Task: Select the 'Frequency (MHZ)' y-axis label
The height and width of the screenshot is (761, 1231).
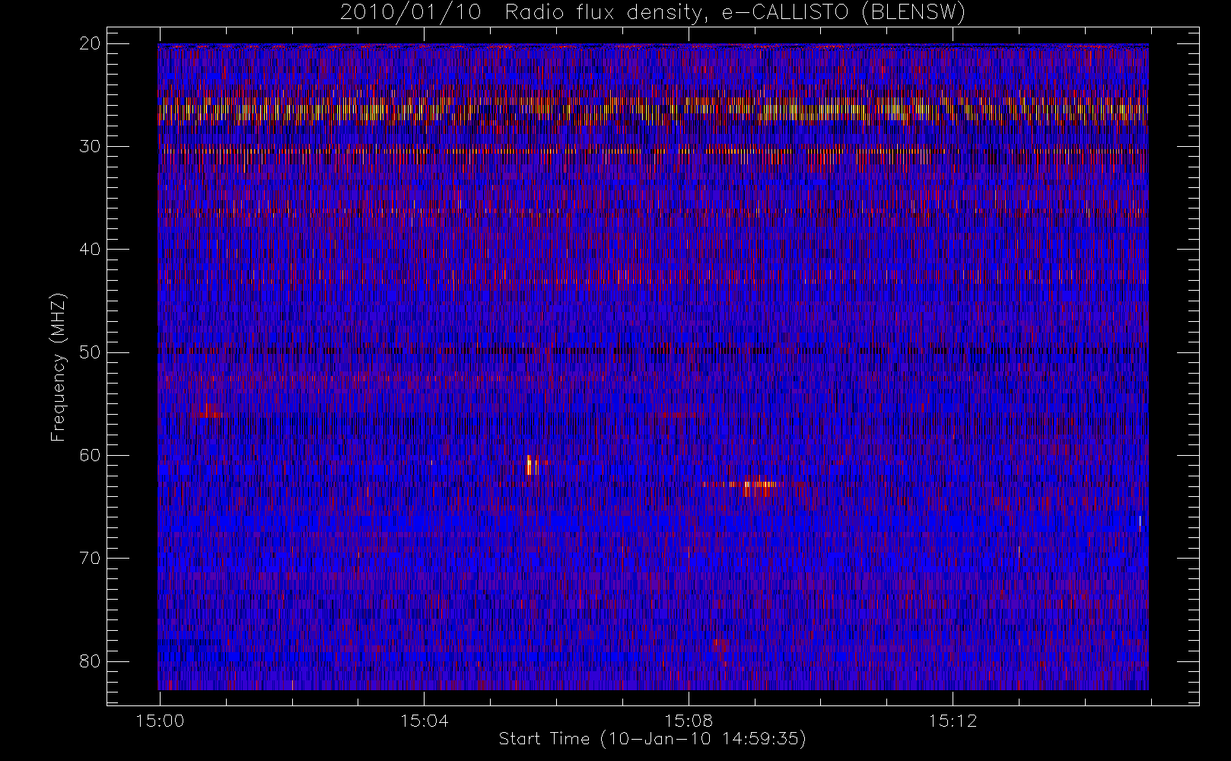Action: [x=59, y=367]
